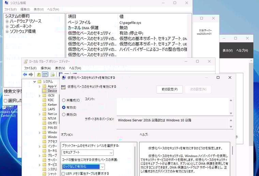Open 操作(A) menu in Group Policy Editor
The width and height of the screenshot is (259, 176).
point(46,68)
